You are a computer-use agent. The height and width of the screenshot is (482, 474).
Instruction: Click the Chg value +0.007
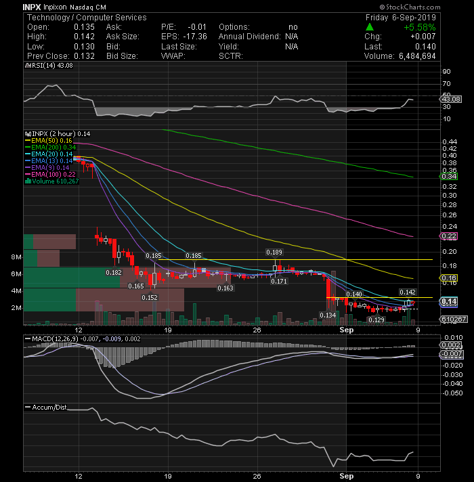tap(423, 37)
